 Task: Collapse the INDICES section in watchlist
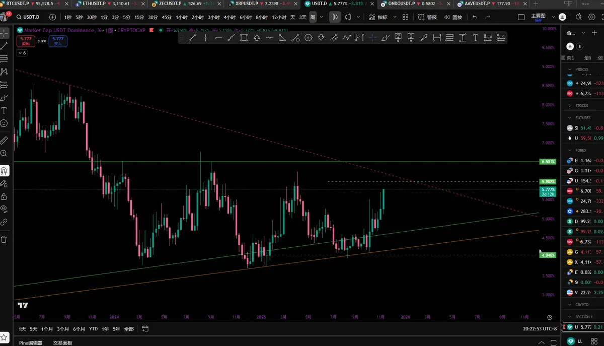[x=570, y=70]
